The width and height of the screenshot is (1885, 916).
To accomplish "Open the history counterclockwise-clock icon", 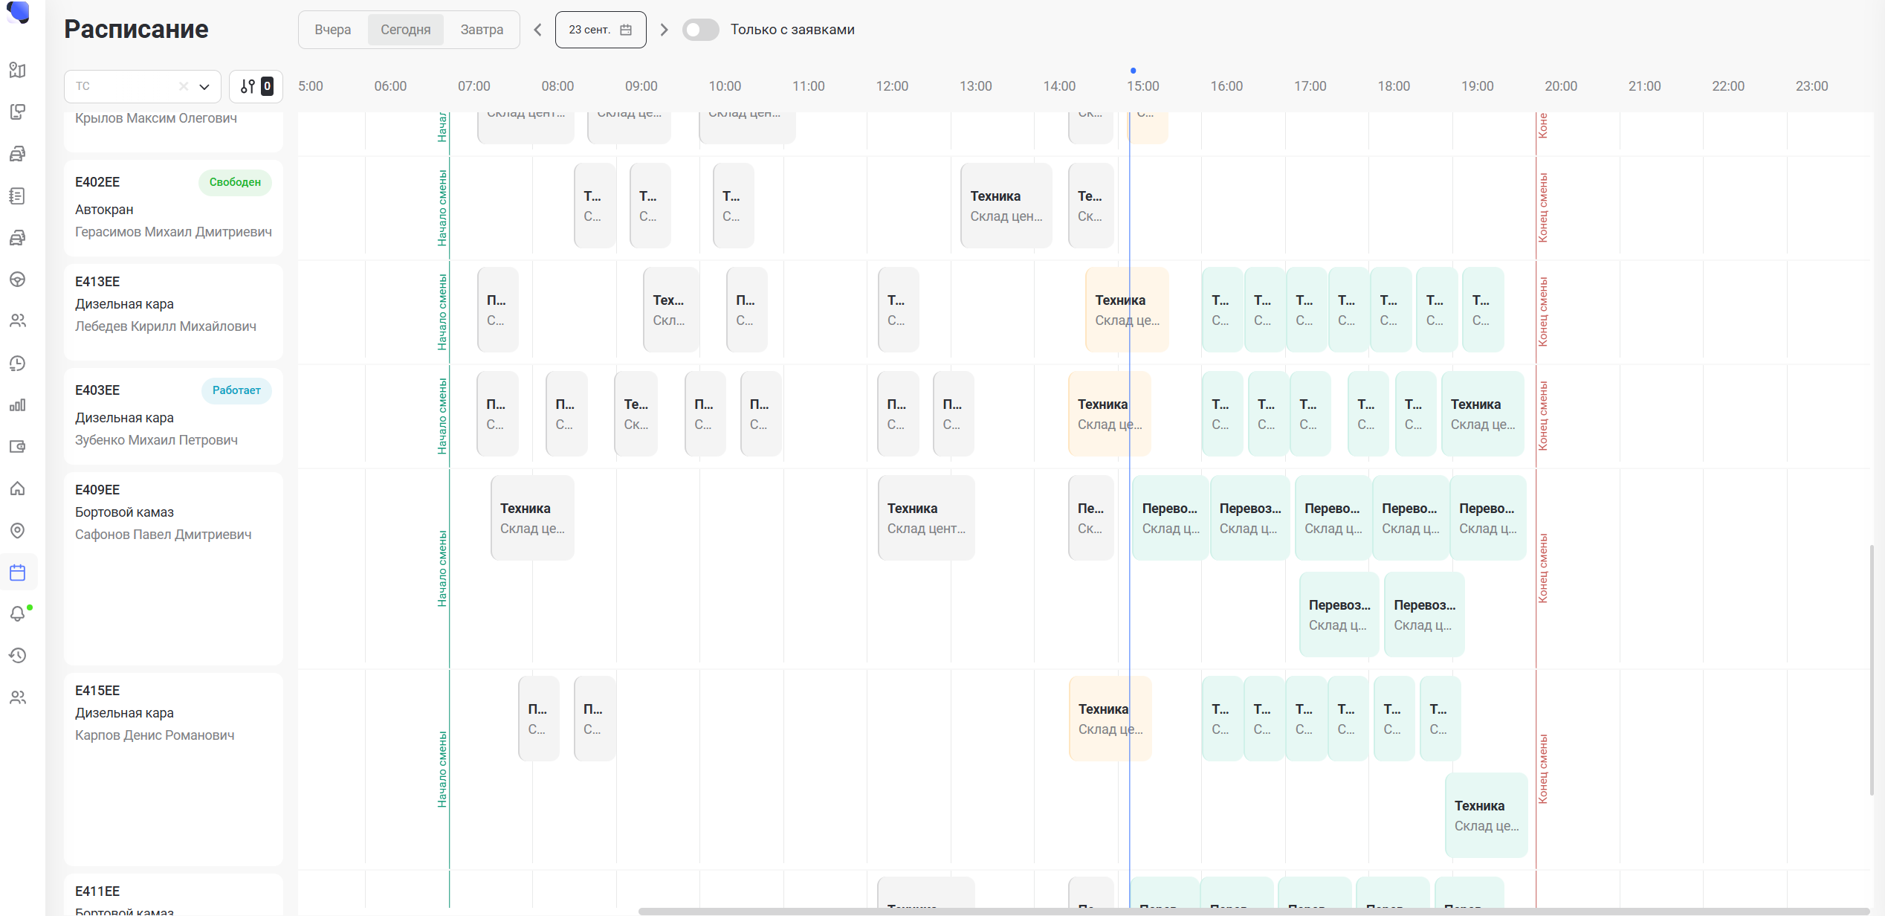I will tap(18, 655).
